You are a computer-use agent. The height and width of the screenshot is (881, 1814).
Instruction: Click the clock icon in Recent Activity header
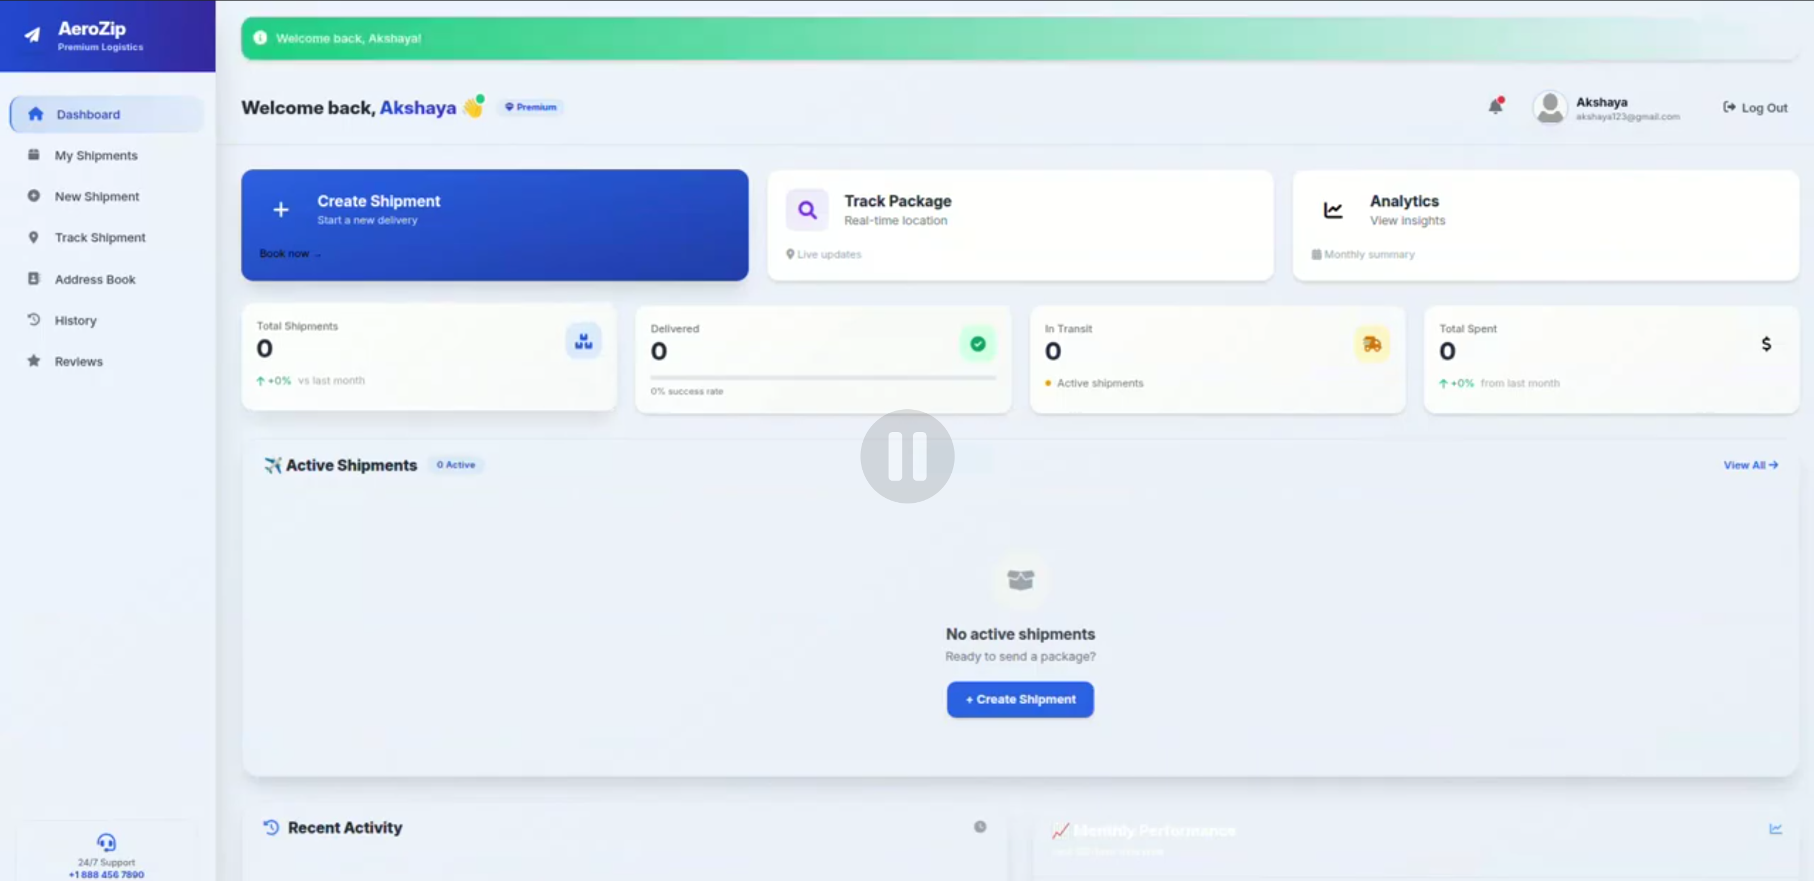coord(980,827)
